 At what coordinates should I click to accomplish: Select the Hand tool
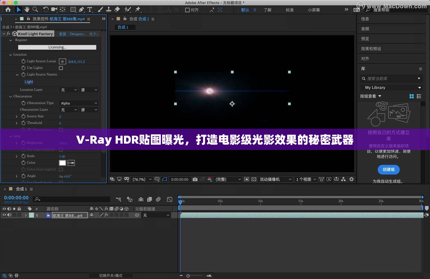point(27,10)
